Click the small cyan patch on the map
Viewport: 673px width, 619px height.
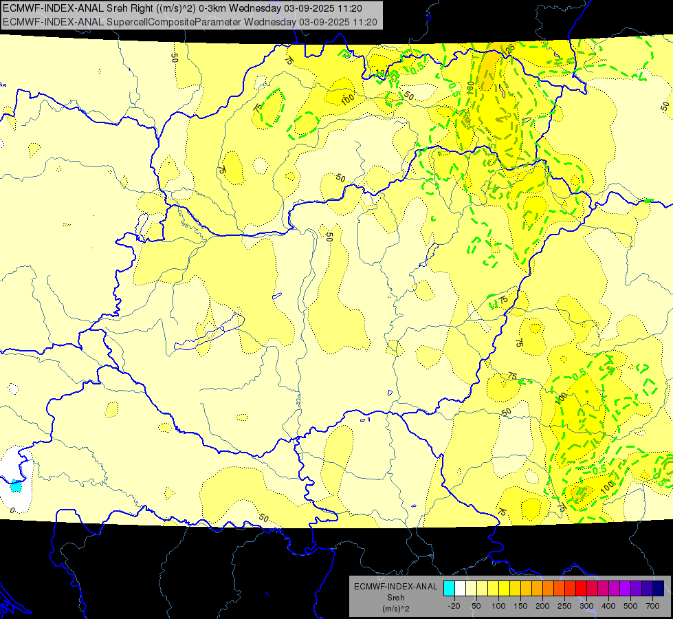[x=16, y=486]
